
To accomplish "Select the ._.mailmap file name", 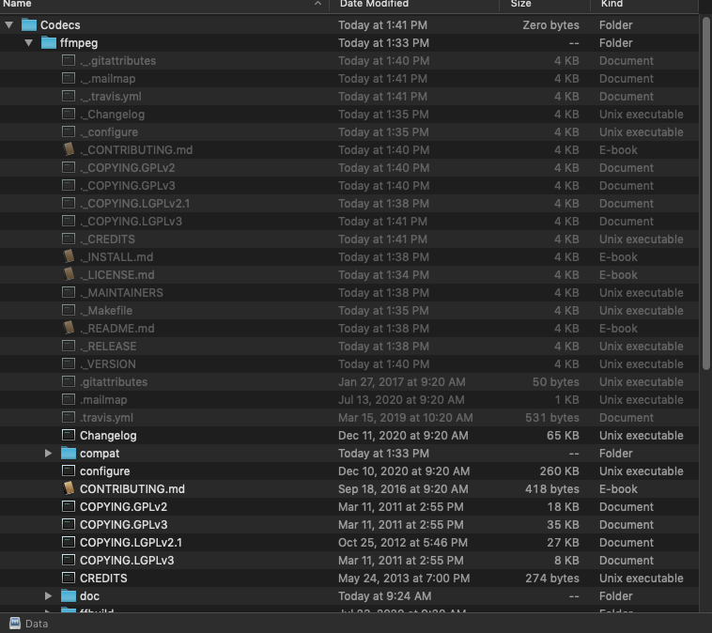I will (x=108, y=79).
